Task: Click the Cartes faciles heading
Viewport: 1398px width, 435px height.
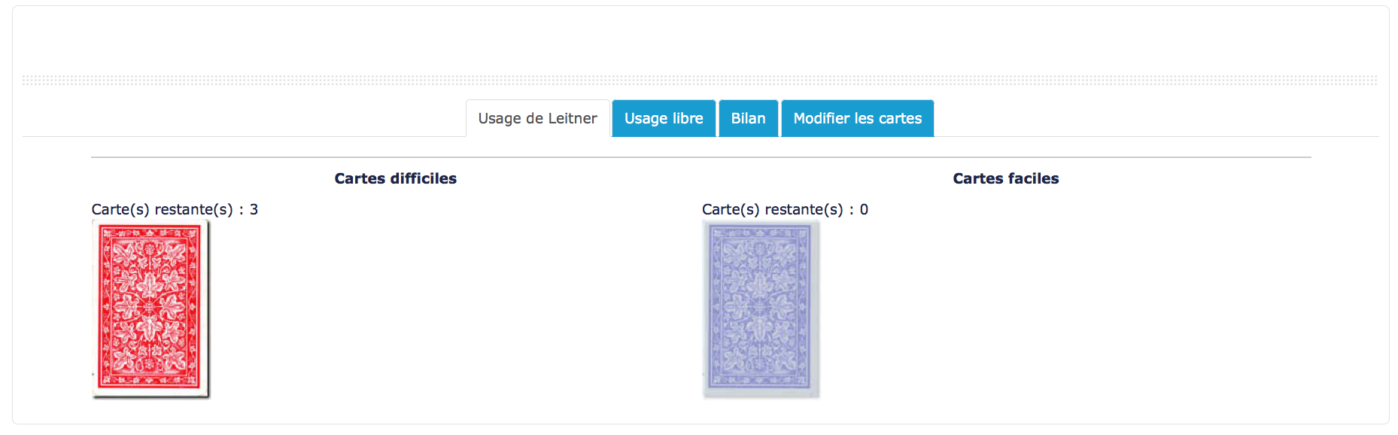Action: tap(1005, 178)
